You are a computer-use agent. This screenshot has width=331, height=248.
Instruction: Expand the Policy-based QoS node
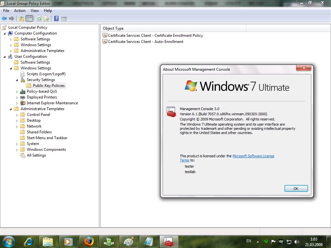click(17, 92)
